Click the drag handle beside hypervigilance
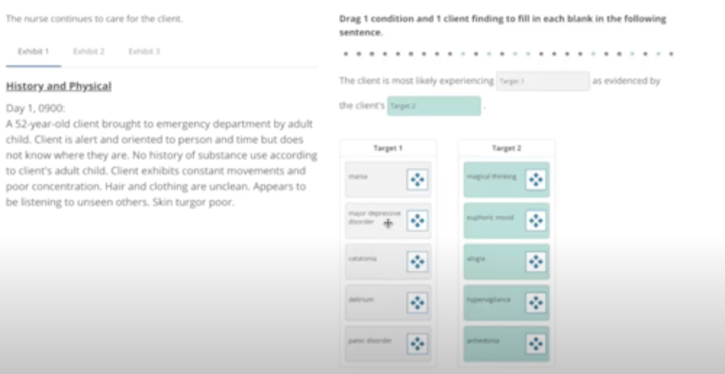Screen dimensions: 725x374 (x=536, y=303)
